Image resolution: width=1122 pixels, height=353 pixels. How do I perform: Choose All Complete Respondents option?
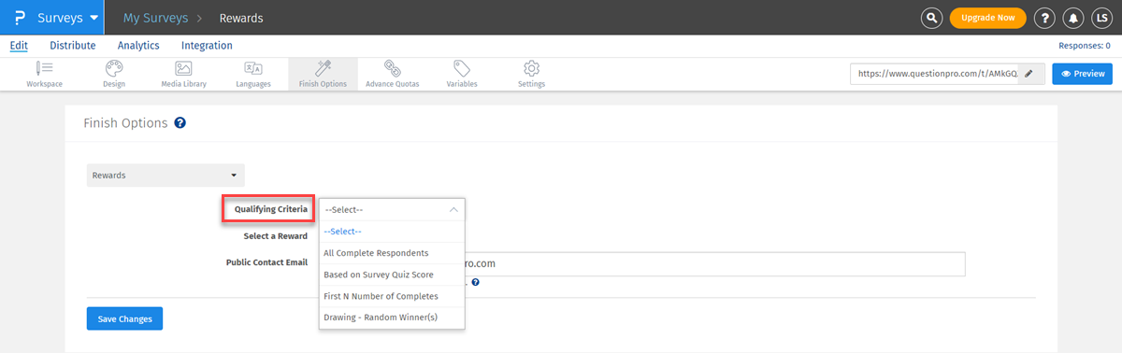tap(392, 253)
